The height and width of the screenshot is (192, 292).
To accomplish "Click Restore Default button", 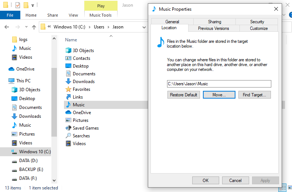I will 183,95.
